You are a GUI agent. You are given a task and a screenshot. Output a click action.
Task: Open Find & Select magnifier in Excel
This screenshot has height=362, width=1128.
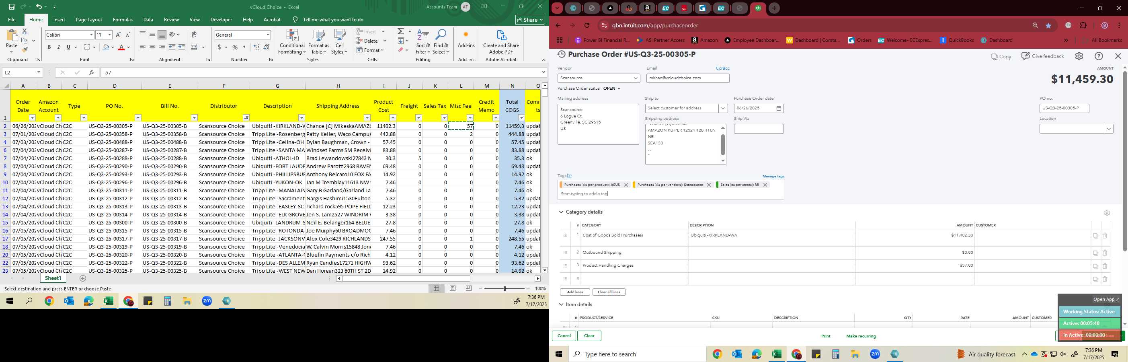[x=441, y=42]
